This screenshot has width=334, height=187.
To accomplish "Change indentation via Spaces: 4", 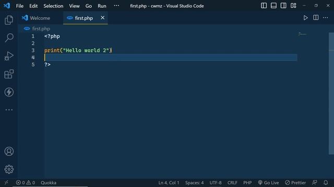I will [194, 182].
